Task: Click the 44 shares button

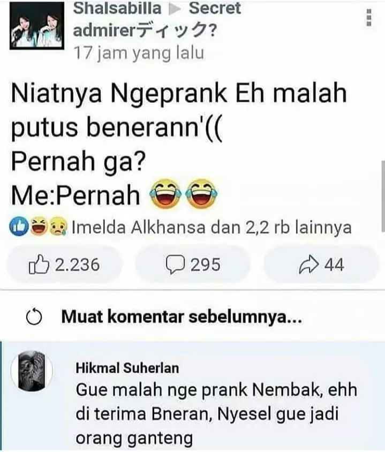Action: (x=321, y=265)
